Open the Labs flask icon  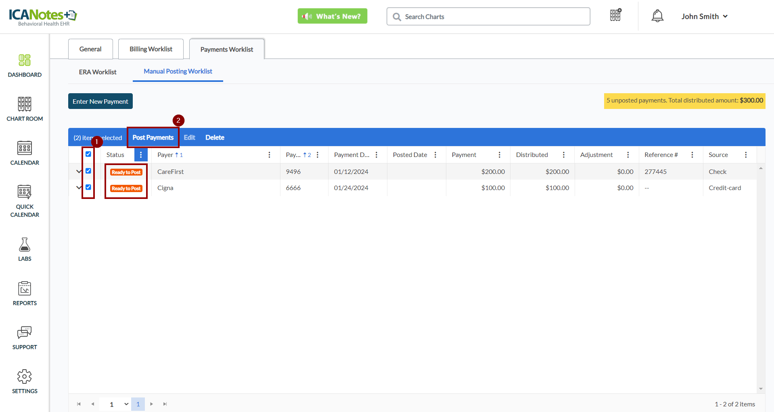[x=25, y=249]
